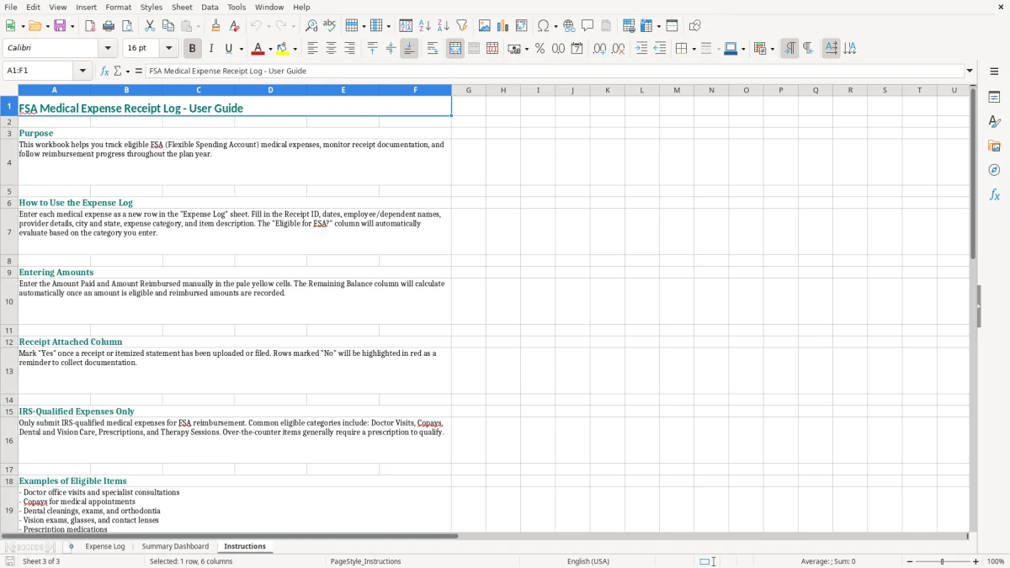1010x568 pixels.
Task: Open the Data menu
Action: point(210,7)
